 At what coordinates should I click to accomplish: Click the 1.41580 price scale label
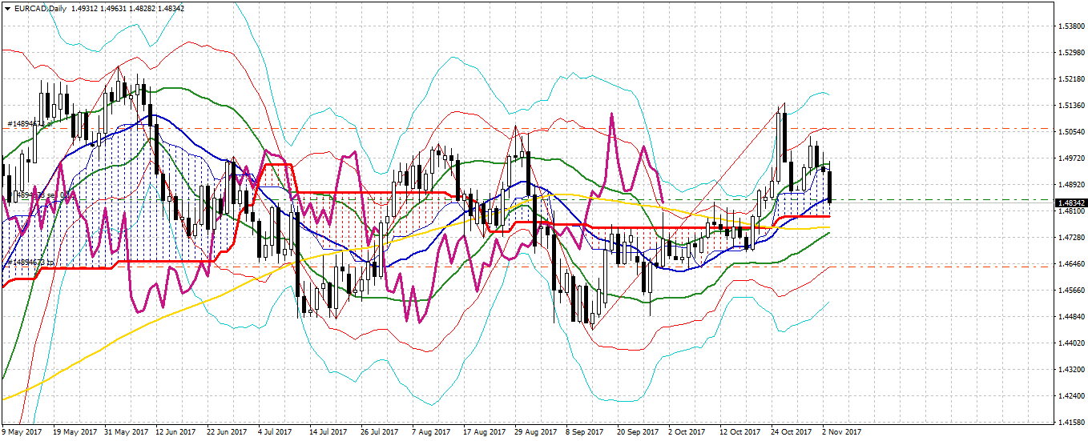click(x=1070, y=422)
